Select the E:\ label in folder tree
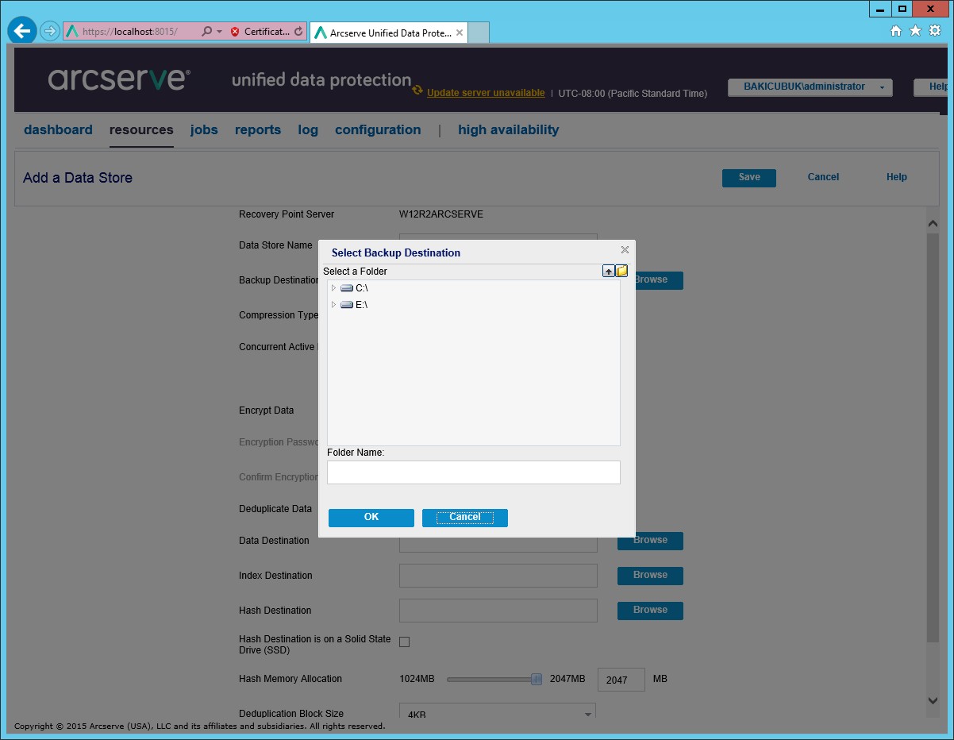This screenshot has width=954, height=740. click(x=362, y=305)
